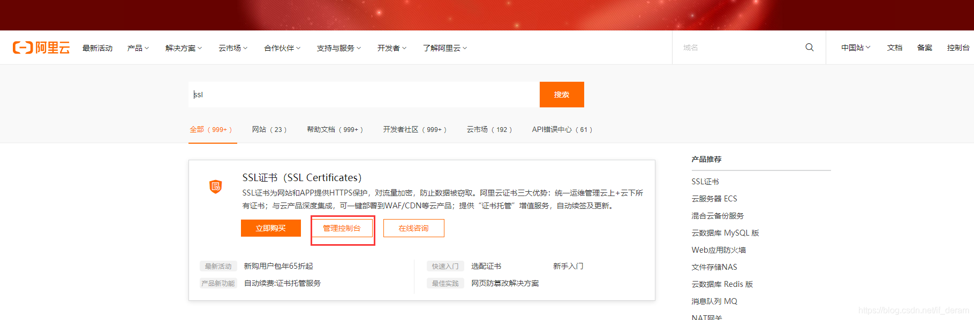Click the 产品推荐 heading
Image resolution: width=974 pixels, height=320 pixels.
706,159
